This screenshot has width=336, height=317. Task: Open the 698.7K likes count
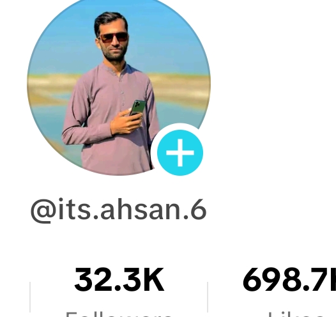pos(289,280)
